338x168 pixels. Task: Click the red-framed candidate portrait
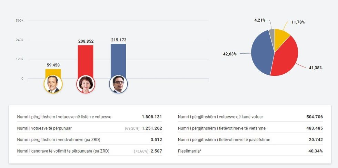[86, 84]
